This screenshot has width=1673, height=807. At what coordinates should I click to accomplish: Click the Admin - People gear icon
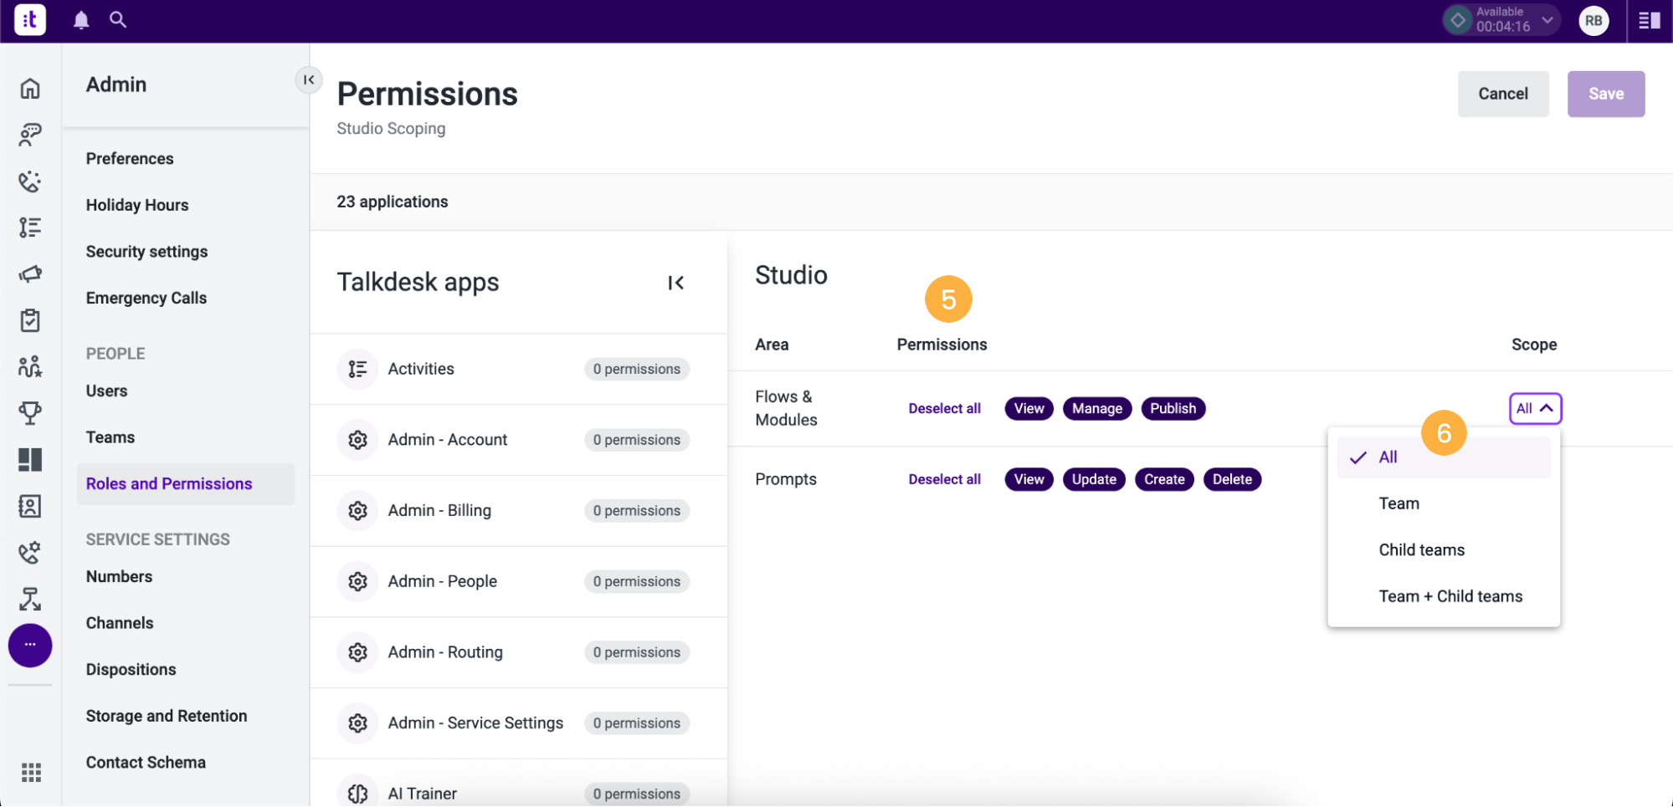click(358, 581)
